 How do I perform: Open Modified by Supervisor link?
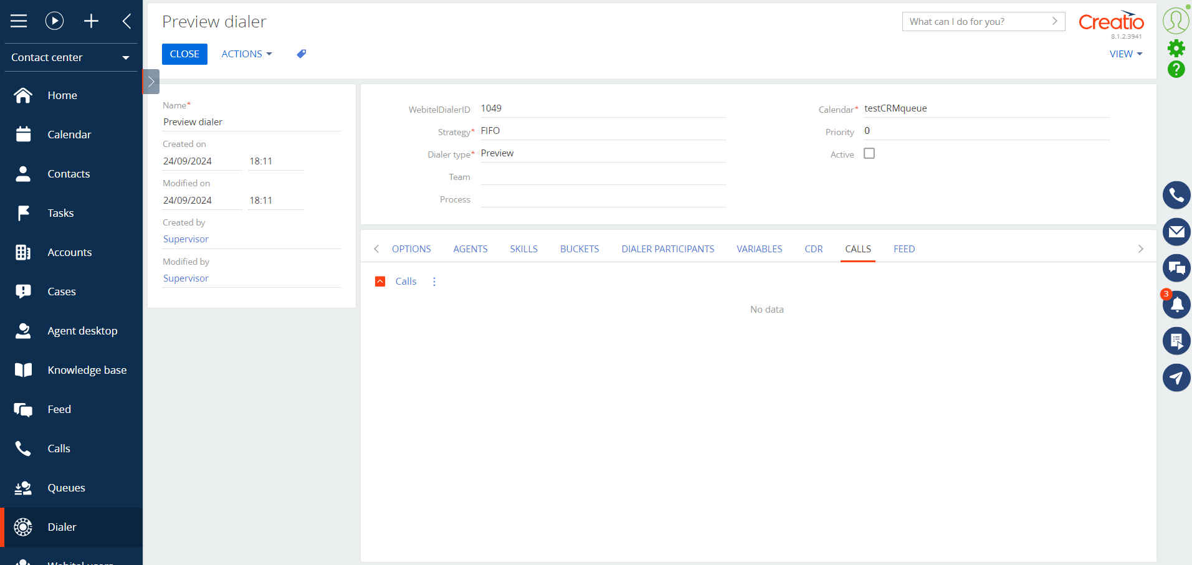pyautogui.click(x=186, y=278)
